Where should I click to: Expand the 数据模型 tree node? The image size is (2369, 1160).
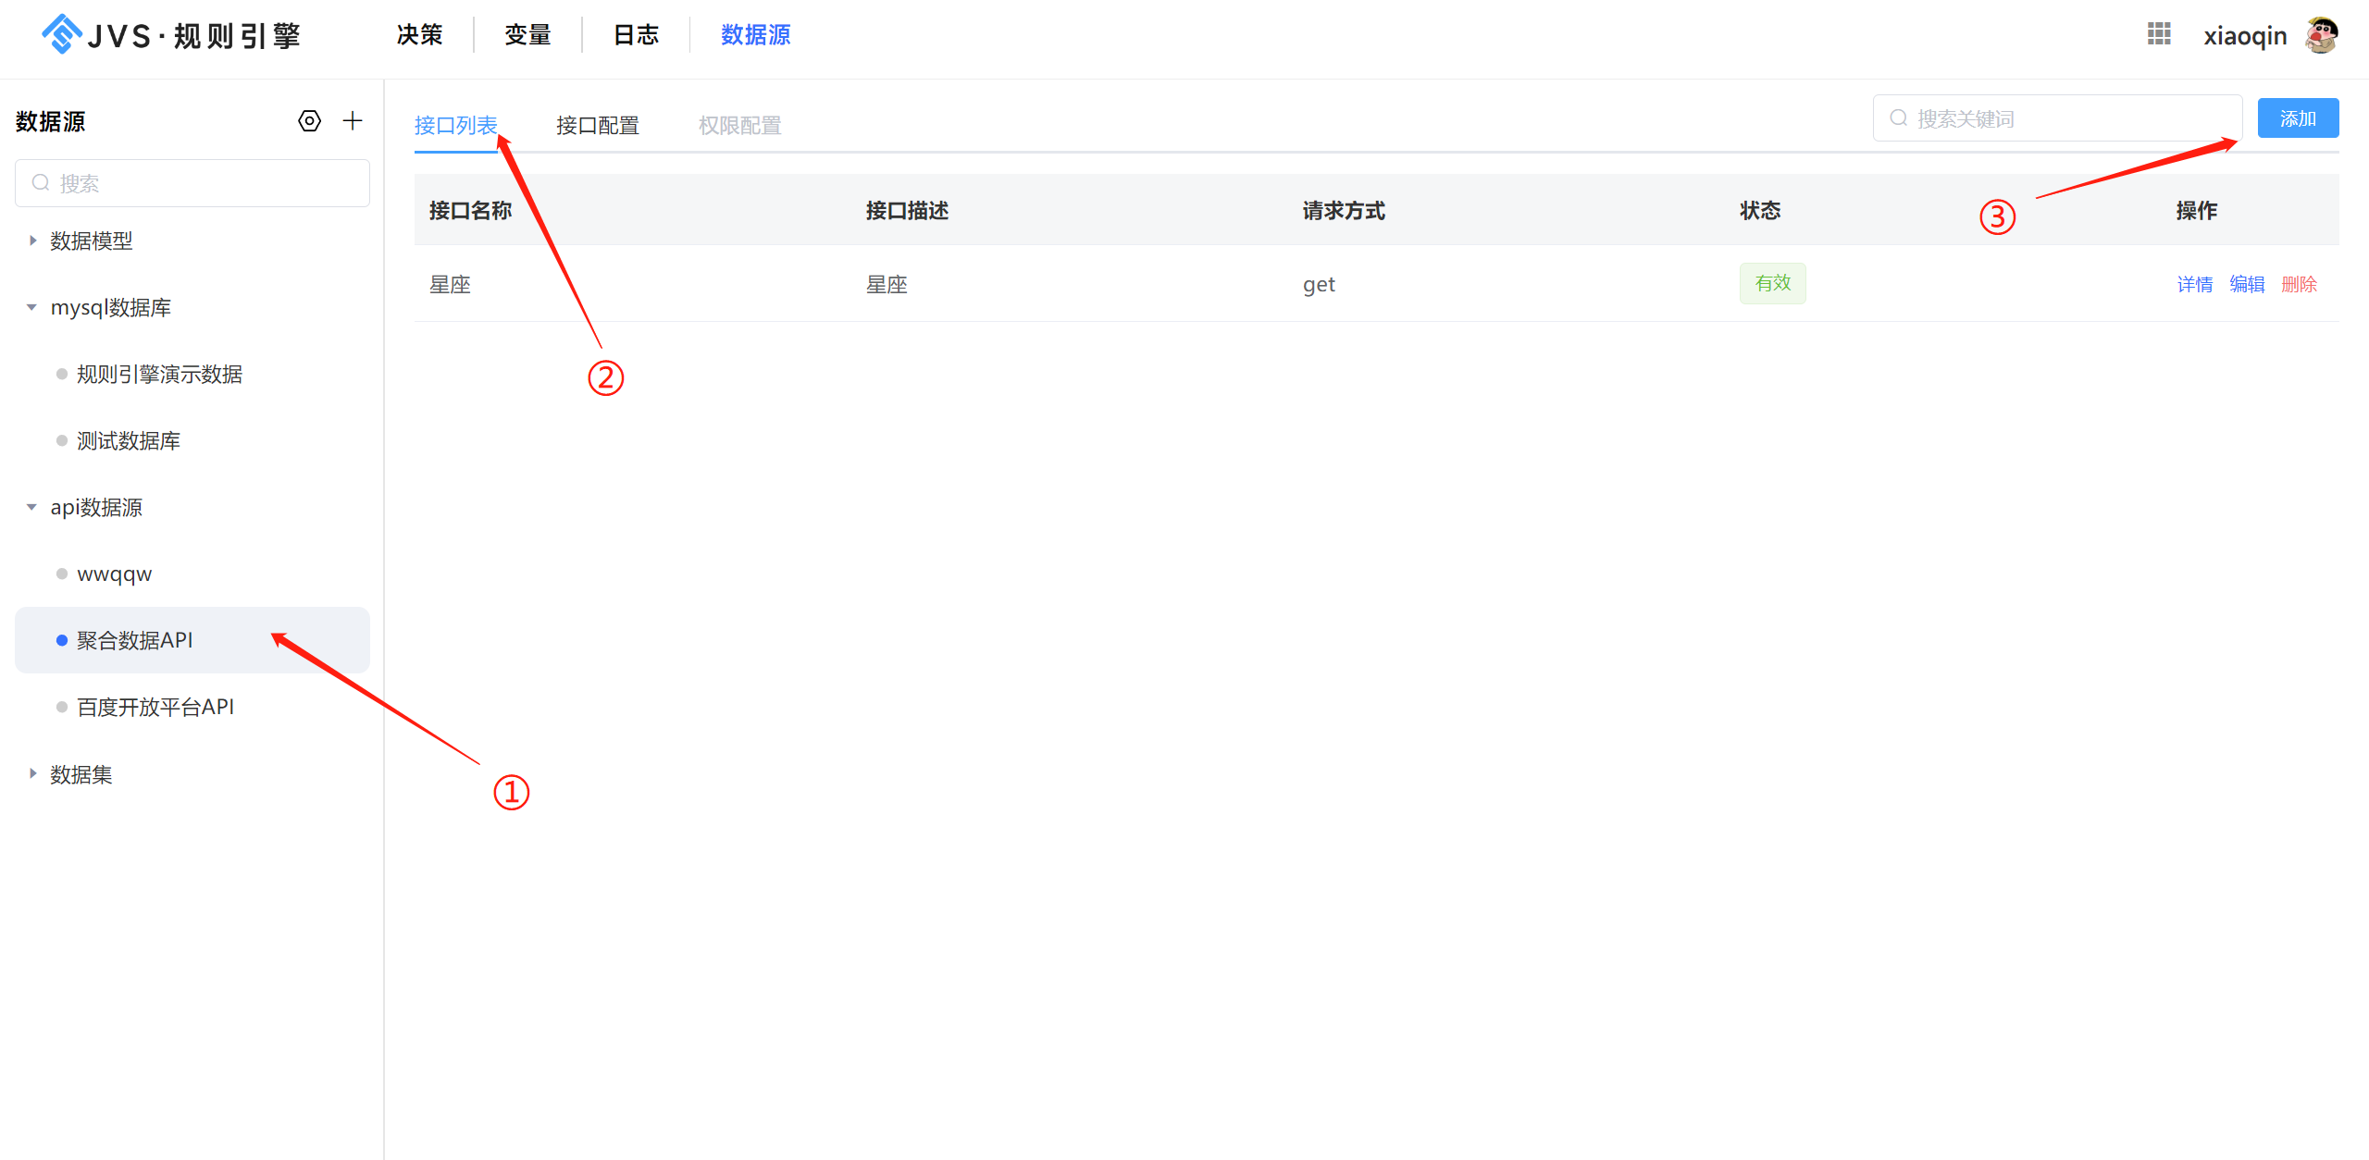pyautogui.click(x=31, y=241)
